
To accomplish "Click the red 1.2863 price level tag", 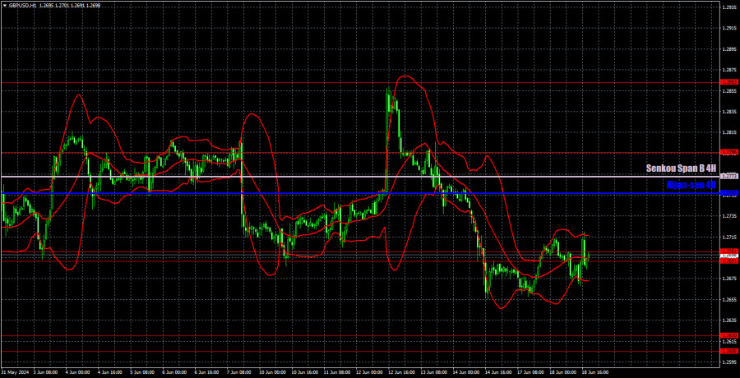I will coord(728,82).
